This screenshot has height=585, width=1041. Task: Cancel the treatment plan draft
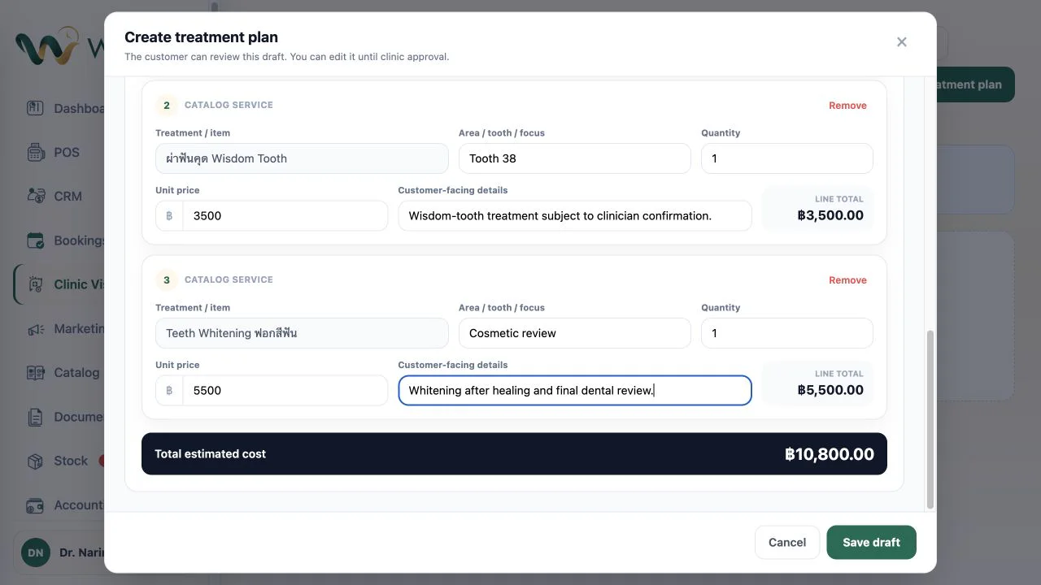[786, 542]
